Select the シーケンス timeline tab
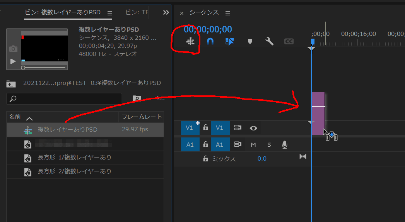Viewport: 405px width, 222px height. [x=204, y=12]
